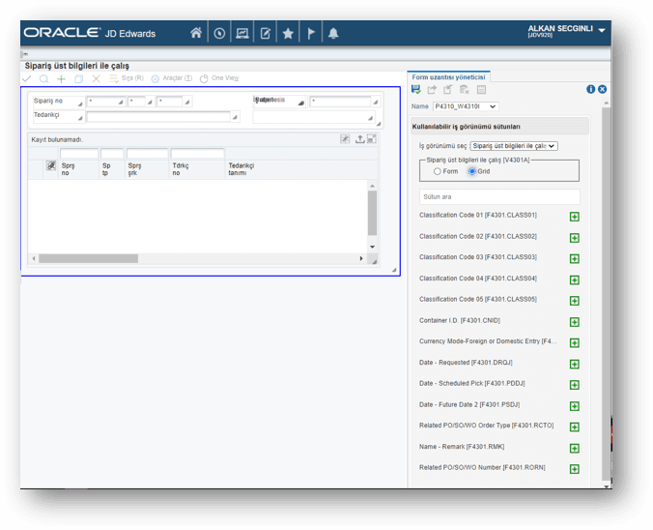Viewport: 653px width, 530px height.
Task: Click the share extension icon in the panel
Action: pos(432,89)
